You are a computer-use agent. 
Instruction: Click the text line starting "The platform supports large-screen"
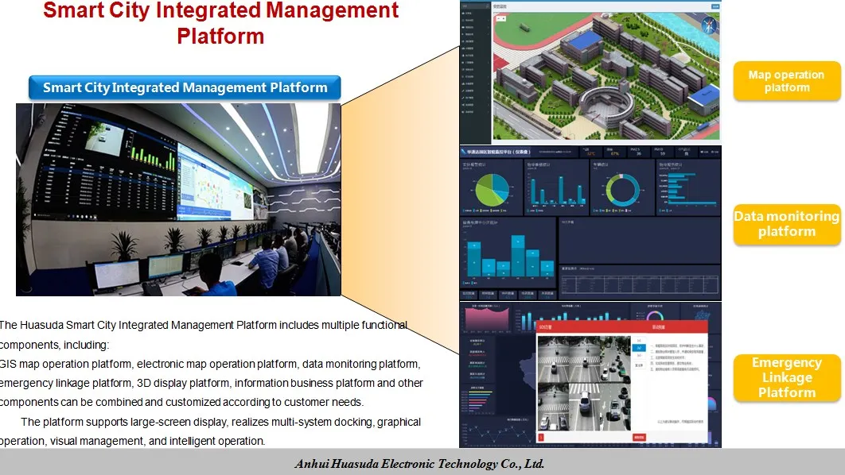pyautogui.click(x=221, y=422)
